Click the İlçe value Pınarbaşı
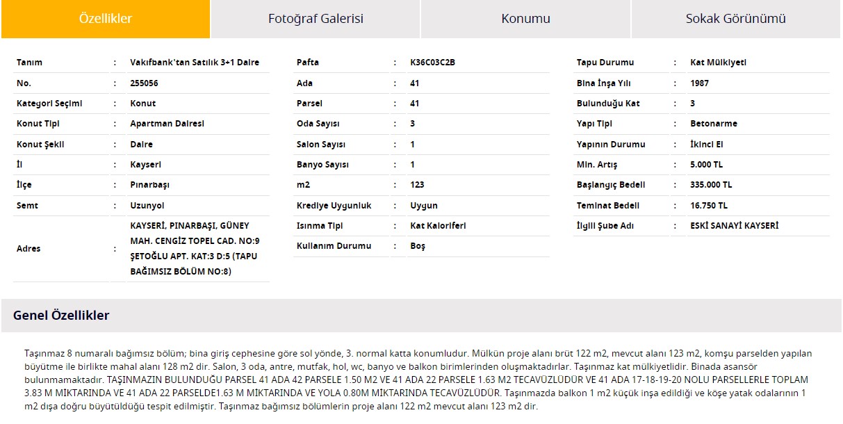The width and height of the screenshot is (843, 424). coord(149,185)
